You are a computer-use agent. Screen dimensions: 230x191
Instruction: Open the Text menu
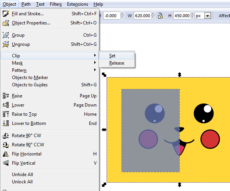[x=40, y=4]
